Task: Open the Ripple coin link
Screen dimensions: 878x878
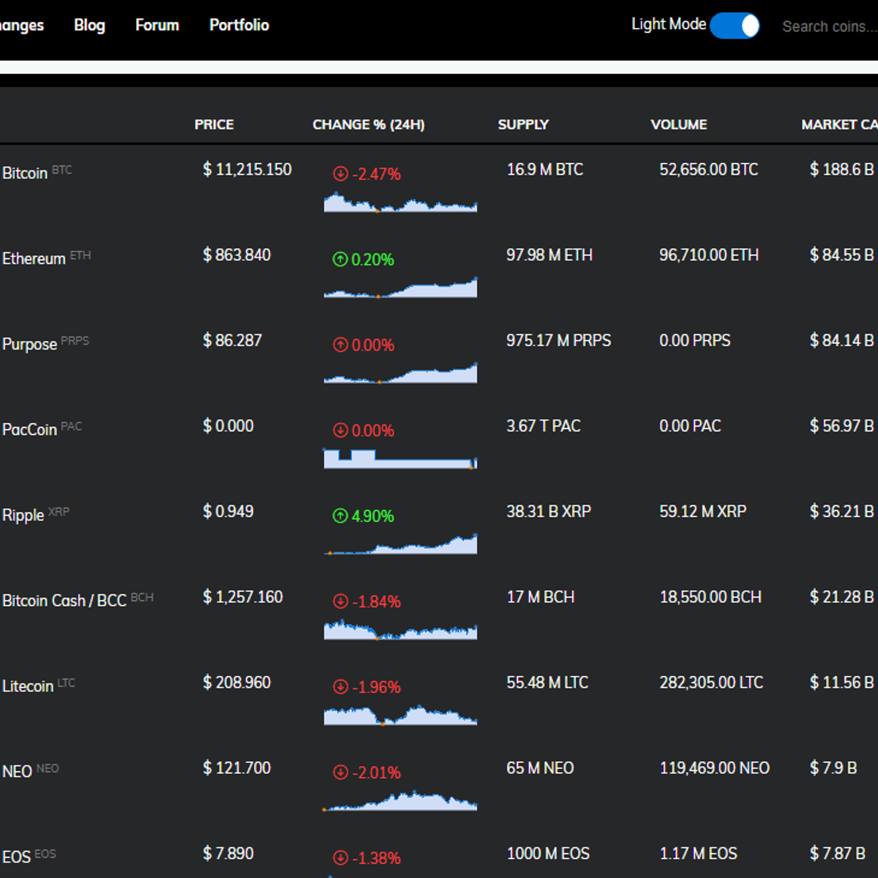Action: (23, 515)
